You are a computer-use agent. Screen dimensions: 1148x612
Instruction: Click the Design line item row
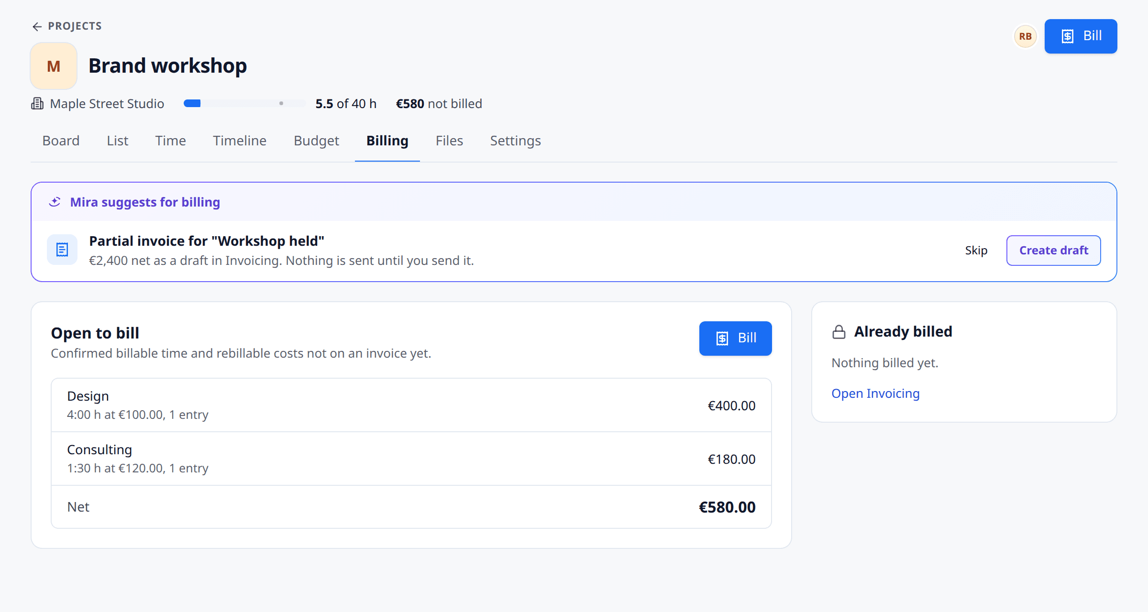[411, 405]
